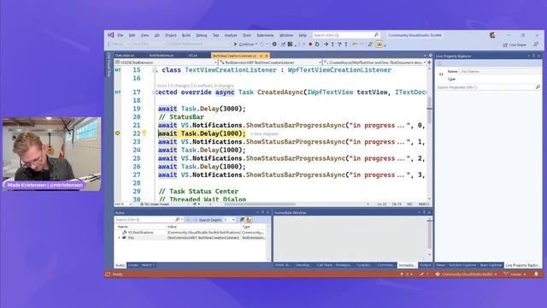Collapse the method outline toggle on line 17
The width and height of the screenshot is (547, 308).
154,92
